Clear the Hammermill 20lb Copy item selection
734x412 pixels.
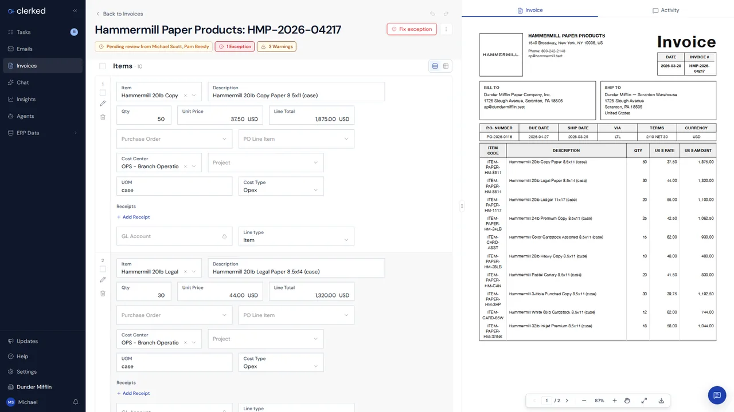tap(185, 96)
